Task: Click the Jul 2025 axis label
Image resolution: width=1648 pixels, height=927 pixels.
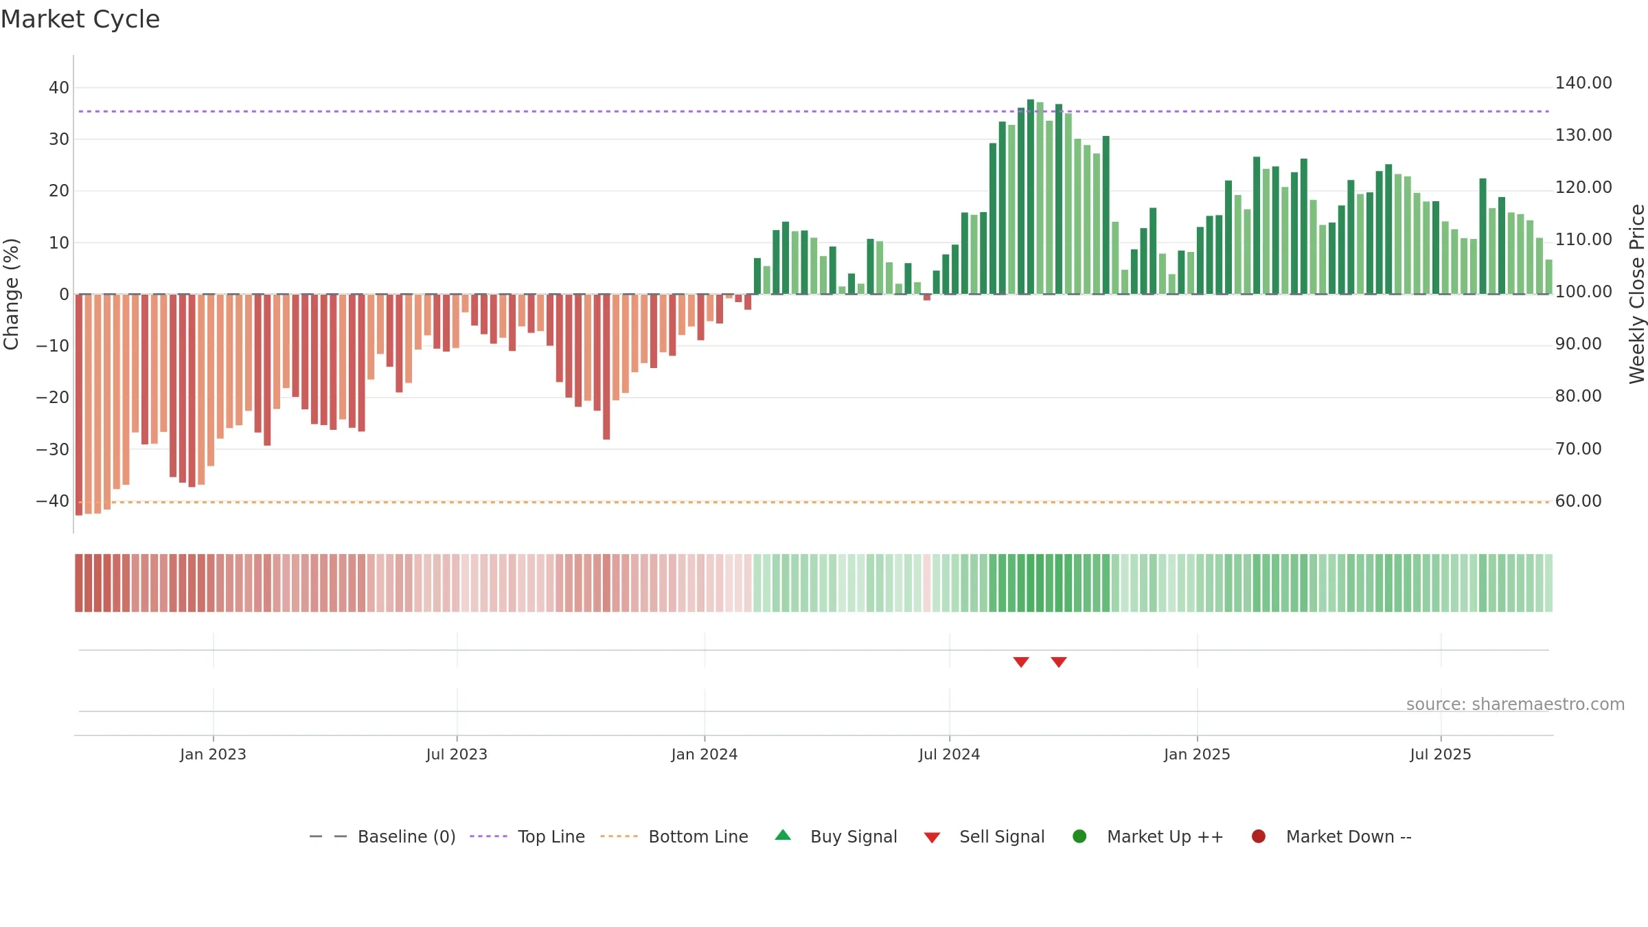Action: pyautogui.click(x=1441, y=754)
